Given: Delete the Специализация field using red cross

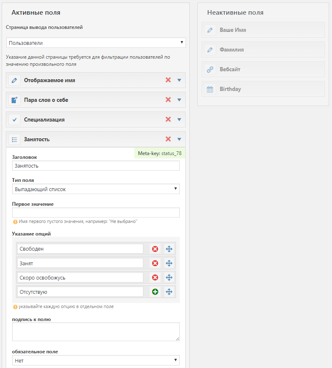Looking at the screenshot, I should [168, 119].
